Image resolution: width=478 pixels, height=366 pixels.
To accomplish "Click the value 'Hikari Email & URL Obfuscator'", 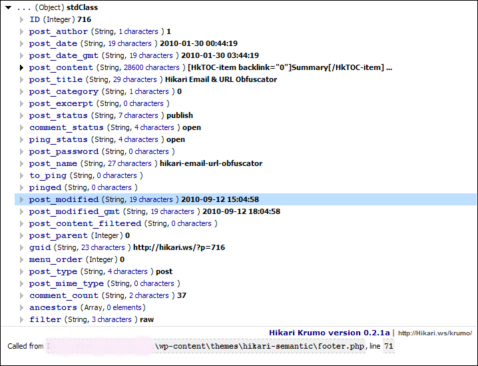I will [x=221, y=80].
